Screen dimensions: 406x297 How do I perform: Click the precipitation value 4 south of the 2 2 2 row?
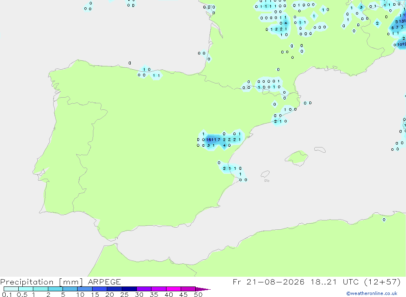(x=224, y=145)
